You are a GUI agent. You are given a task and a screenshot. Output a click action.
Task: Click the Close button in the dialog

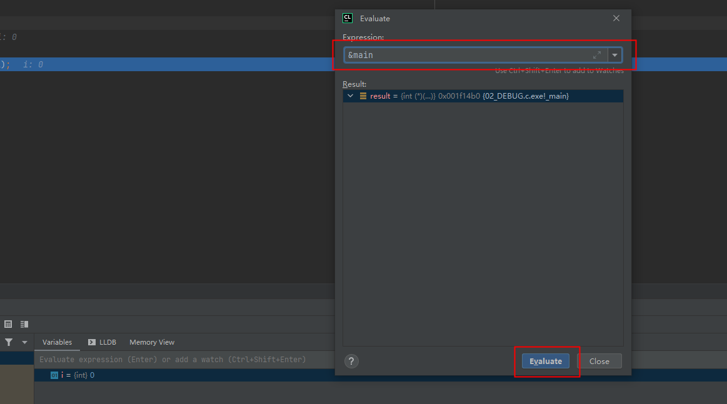click(x=599, y=361)
